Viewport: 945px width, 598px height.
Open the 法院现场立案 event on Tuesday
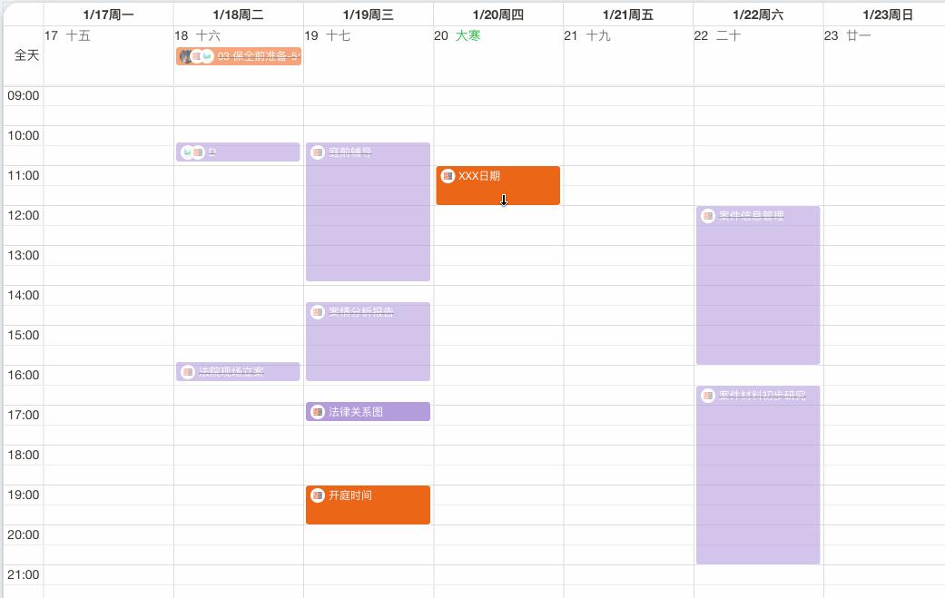[x=238, y=371]
